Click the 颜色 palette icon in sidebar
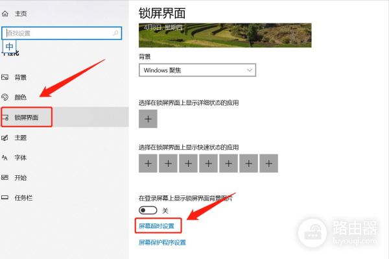Screen dimensions: 389x259 [5, 97]
